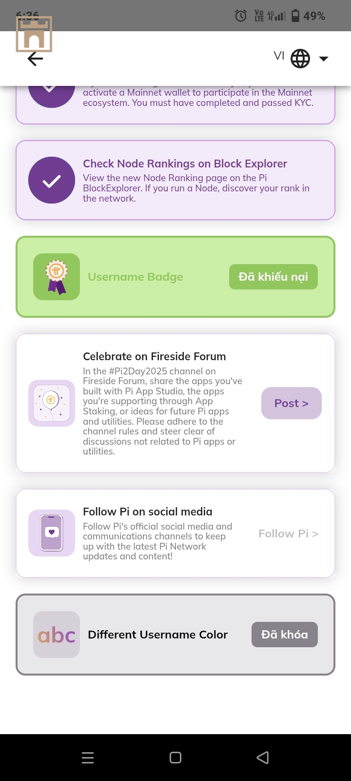Image resolution: width=351 pixels, height=781 pixels.
Task: Select the VI language label
Action: click(279, 56)
